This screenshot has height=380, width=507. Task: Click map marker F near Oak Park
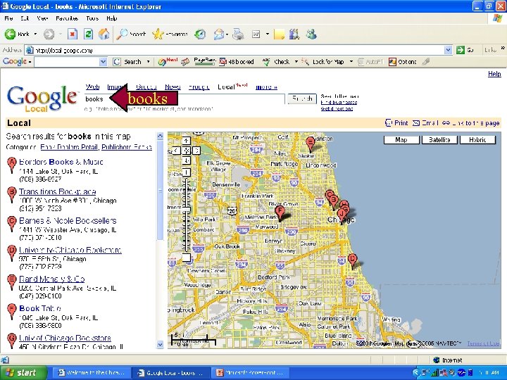point(280,213)
